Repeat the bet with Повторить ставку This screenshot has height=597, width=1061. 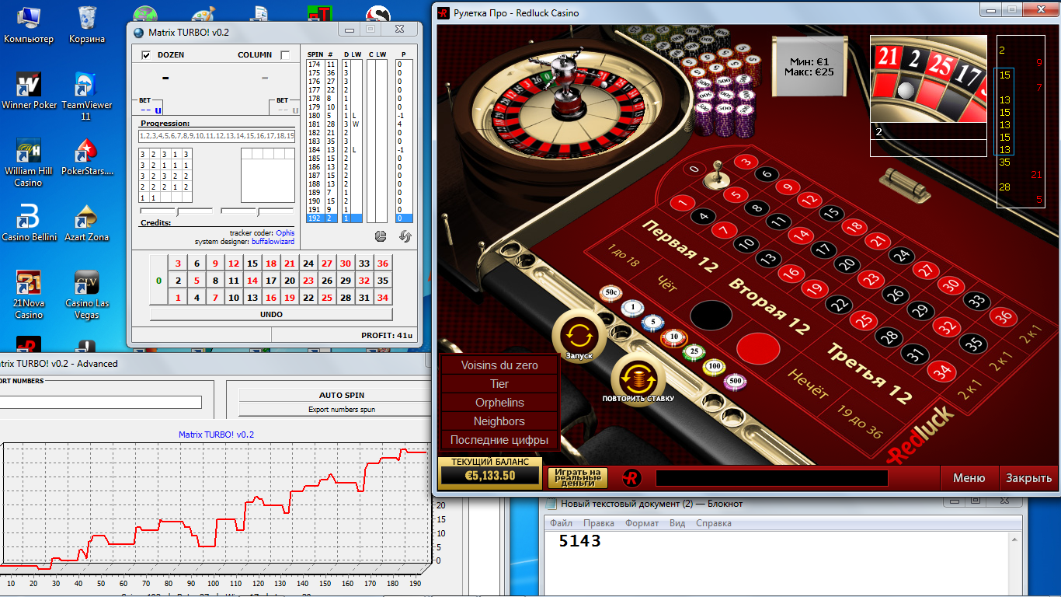click(x=638, y=379)
